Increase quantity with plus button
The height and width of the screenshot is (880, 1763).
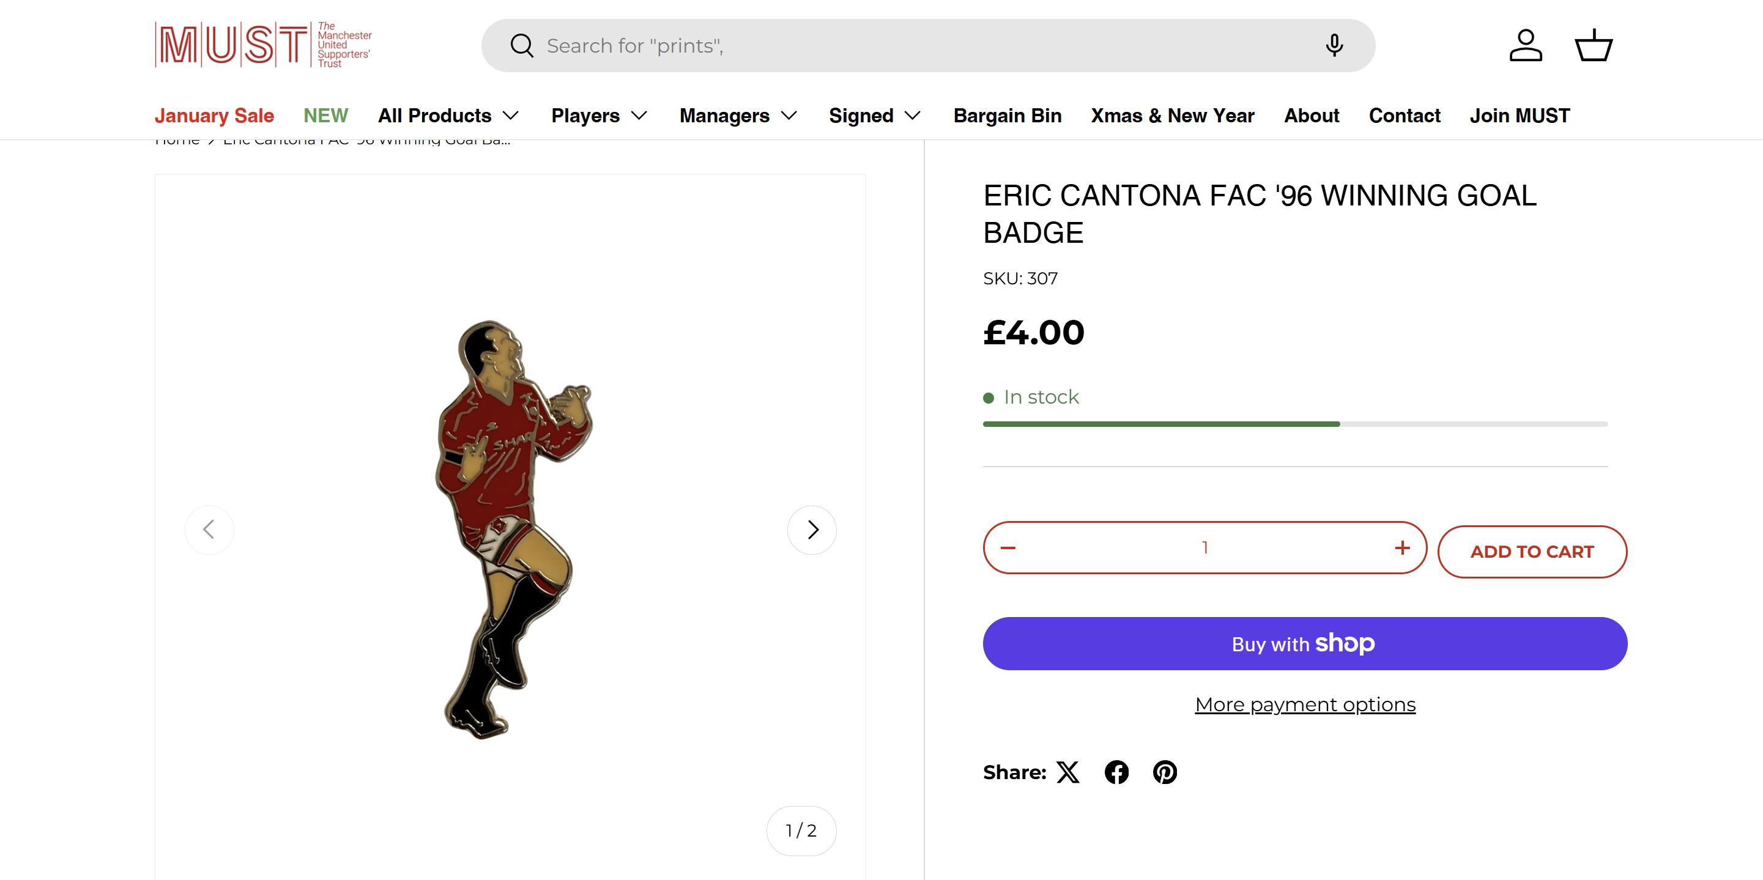[x=1402, y=547]
